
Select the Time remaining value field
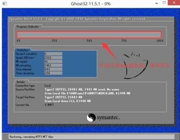53,73
